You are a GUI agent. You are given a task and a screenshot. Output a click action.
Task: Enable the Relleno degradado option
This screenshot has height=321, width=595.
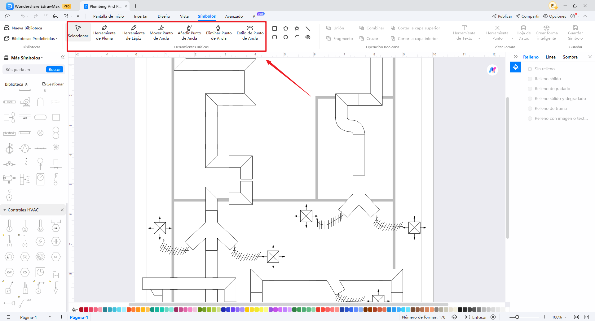(x=530, y=89)
